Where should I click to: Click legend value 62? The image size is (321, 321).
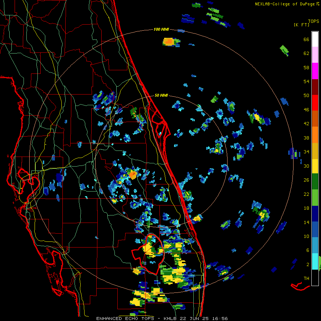[306, 53]
